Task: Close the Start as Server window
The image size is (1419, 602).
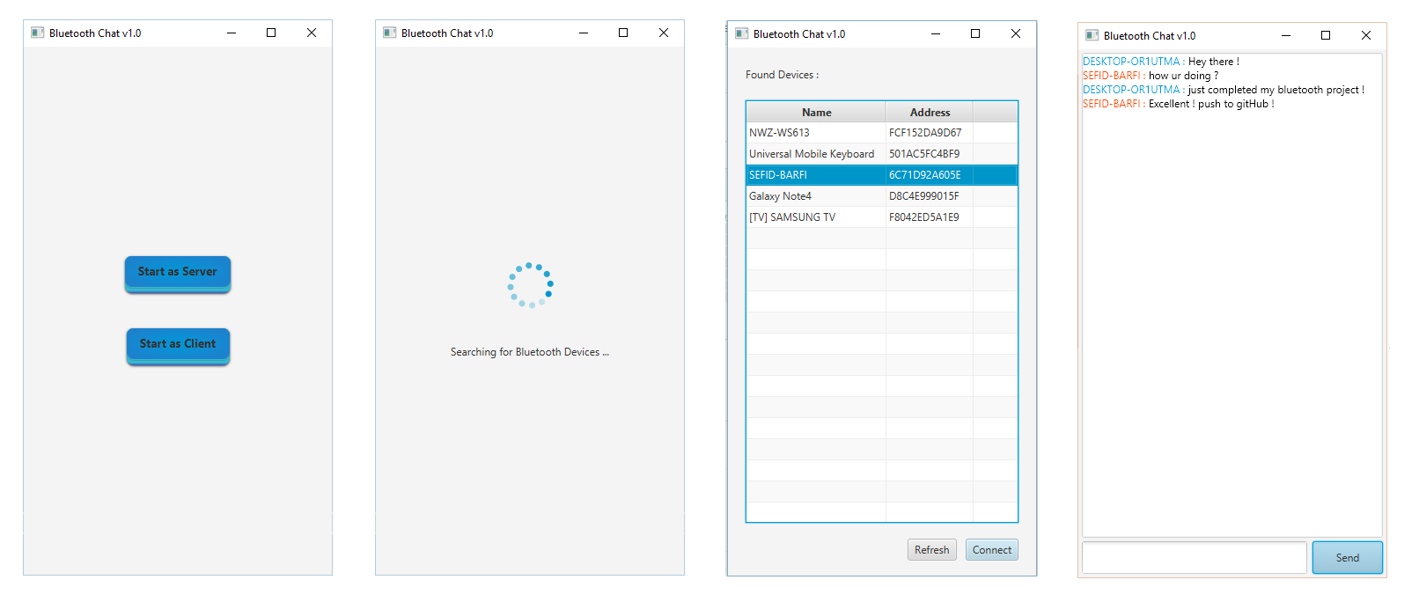Action: click(x=312, y=33)
